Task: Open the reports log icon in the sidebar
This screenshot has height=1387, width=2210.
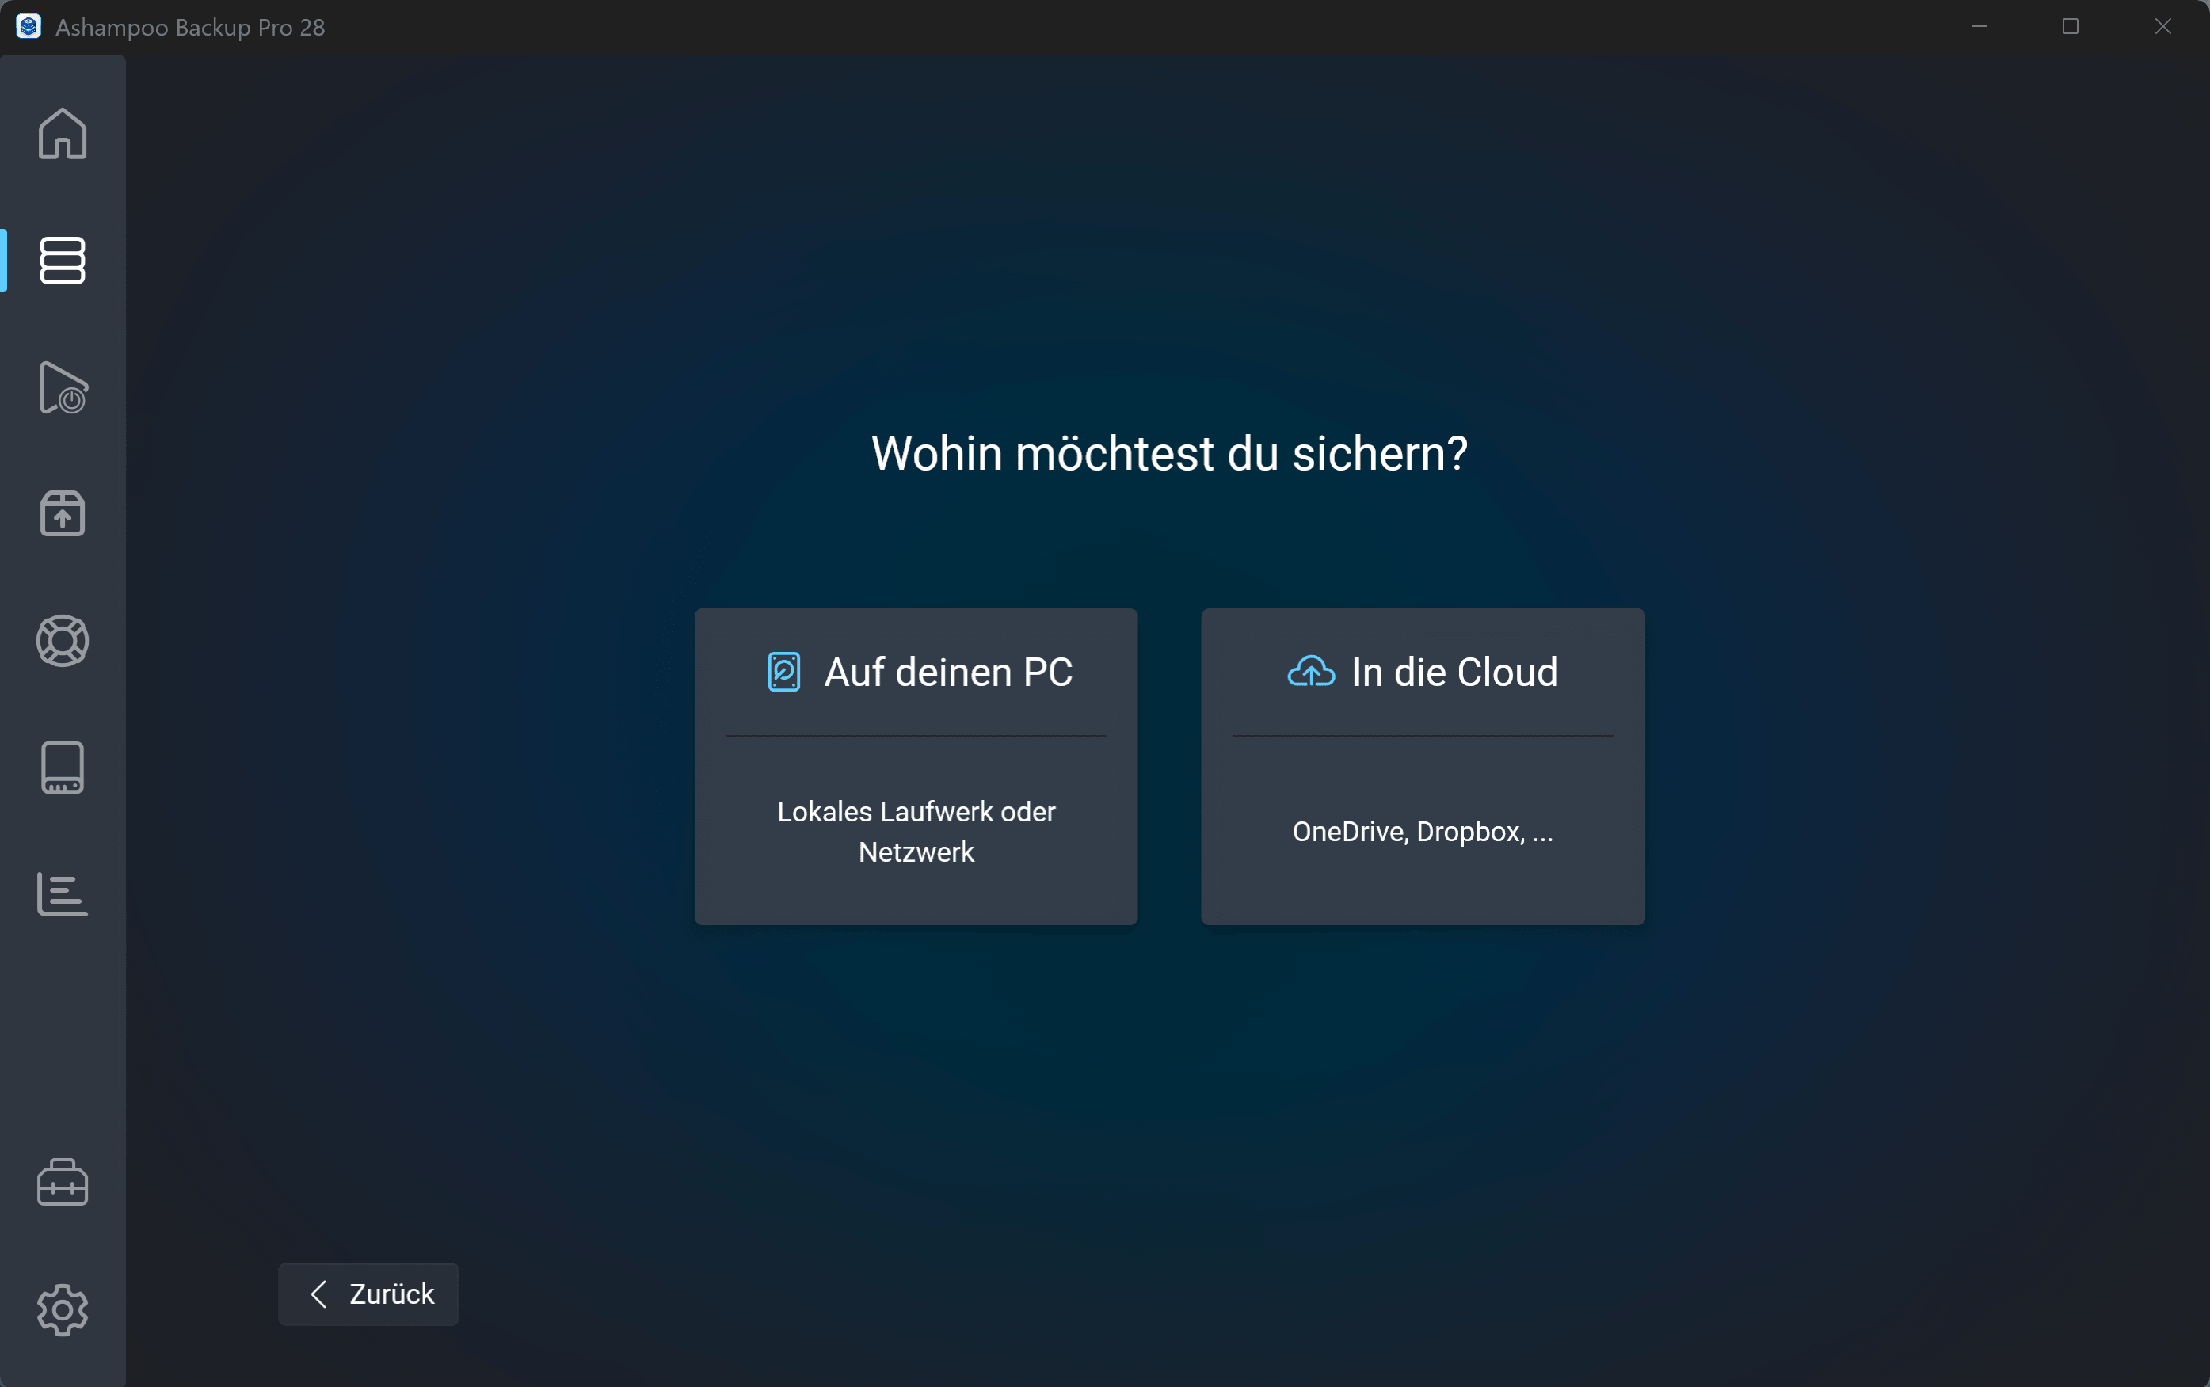Action: click(x=63, y=894)
